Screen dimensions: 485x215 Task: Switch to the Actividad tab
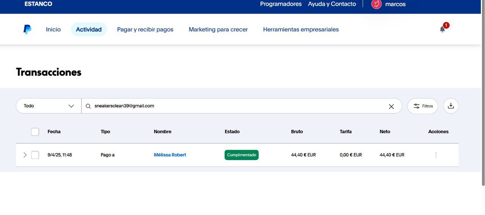[89, 30]
